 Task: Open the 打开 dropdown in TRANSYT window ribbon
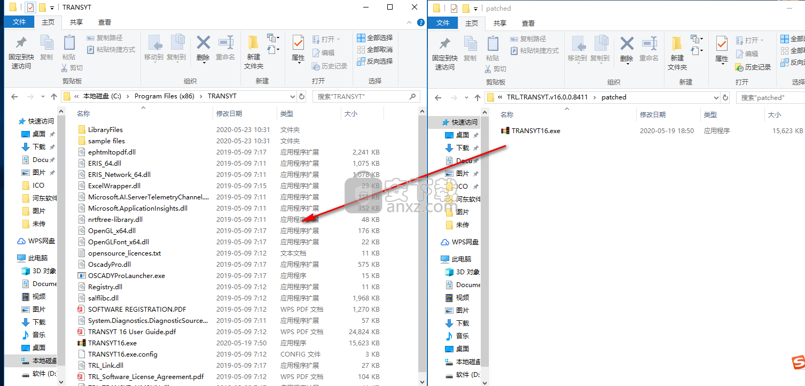tap(325, 39)
